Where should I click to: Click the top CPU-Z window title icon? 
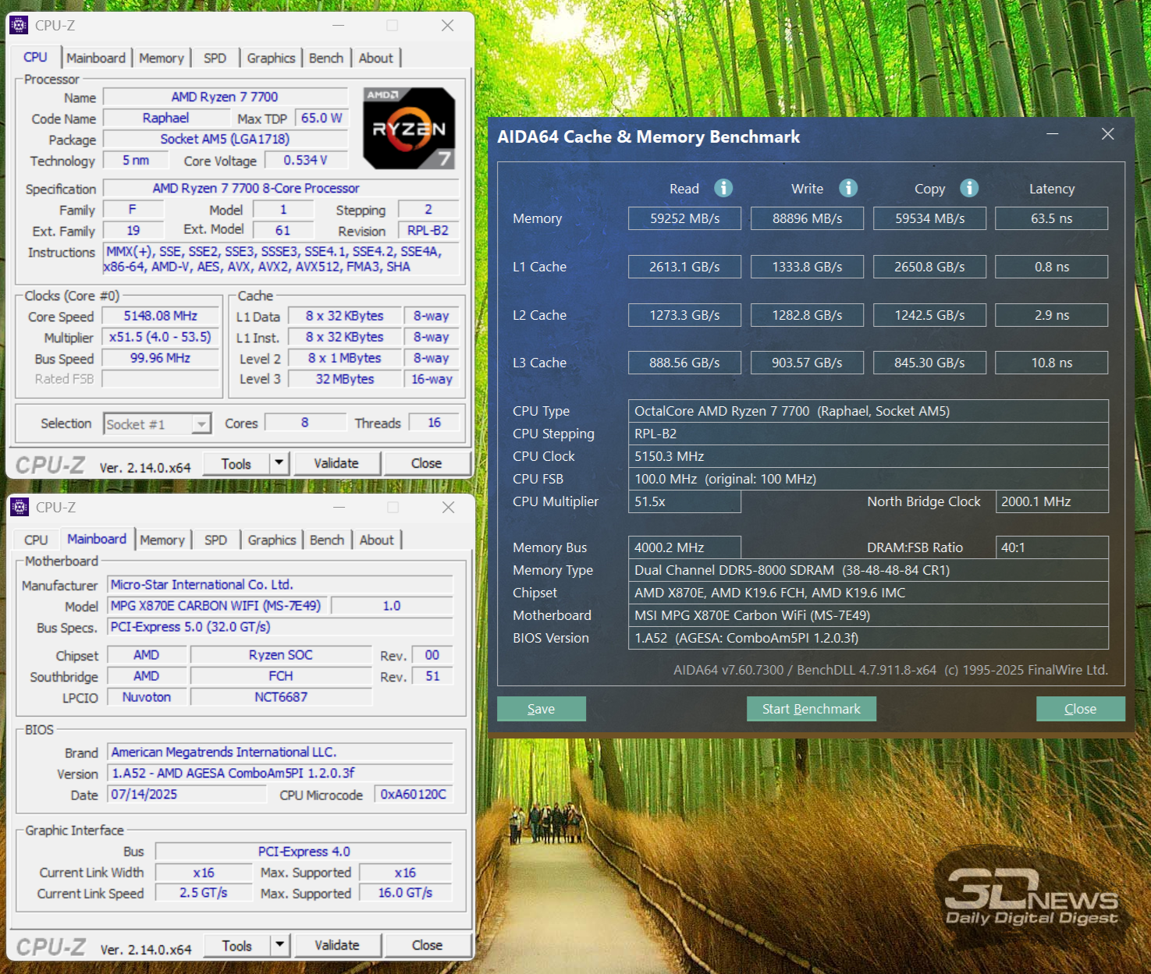[19, 26]
